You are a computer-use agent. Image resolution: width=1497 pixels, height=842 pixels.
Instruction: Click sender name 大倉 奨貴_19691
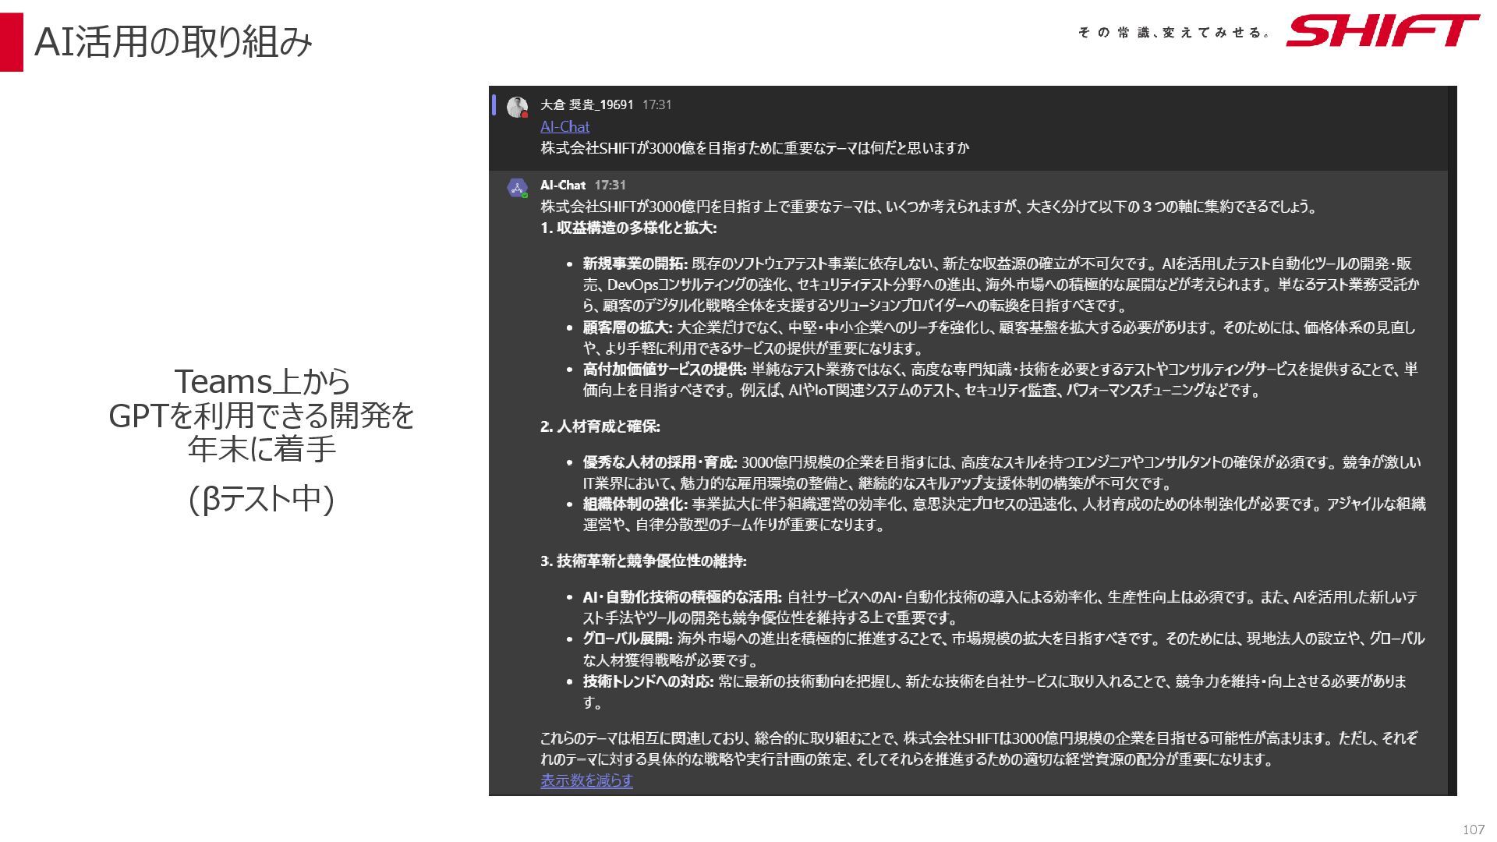[586, 104]
